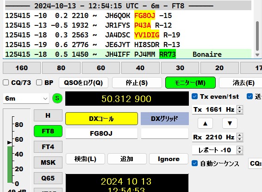Click the DX call field containing FG8OJ
The width and height of the screenshot is (262, 192).
[101, 133]
